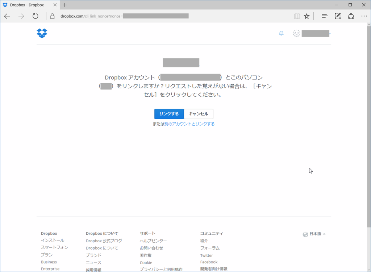Open 別のアカウントとリンクする link

pyautogui.click(x=189, y=124)
